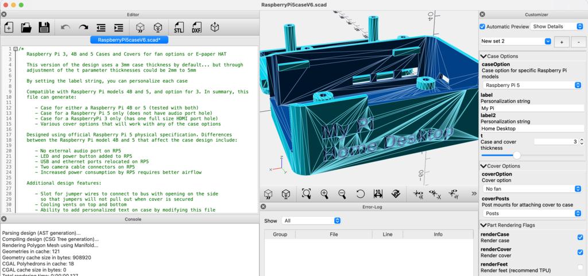Zoom in on the 3D view

(x=325, y=193)
